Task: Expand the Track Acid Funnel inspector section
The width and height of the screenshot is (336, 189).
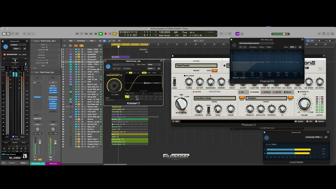Action: (x=32, y=72)
